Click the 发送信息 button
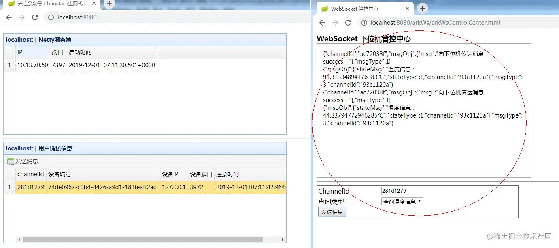This screenshot has width=559, height=248. coord(332,212)
